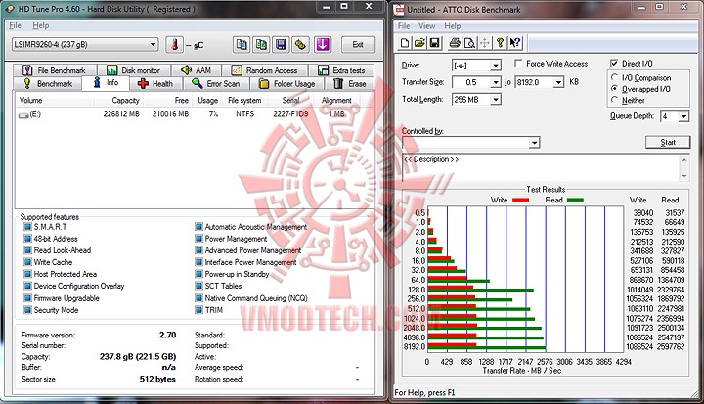Open ATTO File menu
Screen dimensions: 704x404
pyautogui.click(x=404, y=26)
